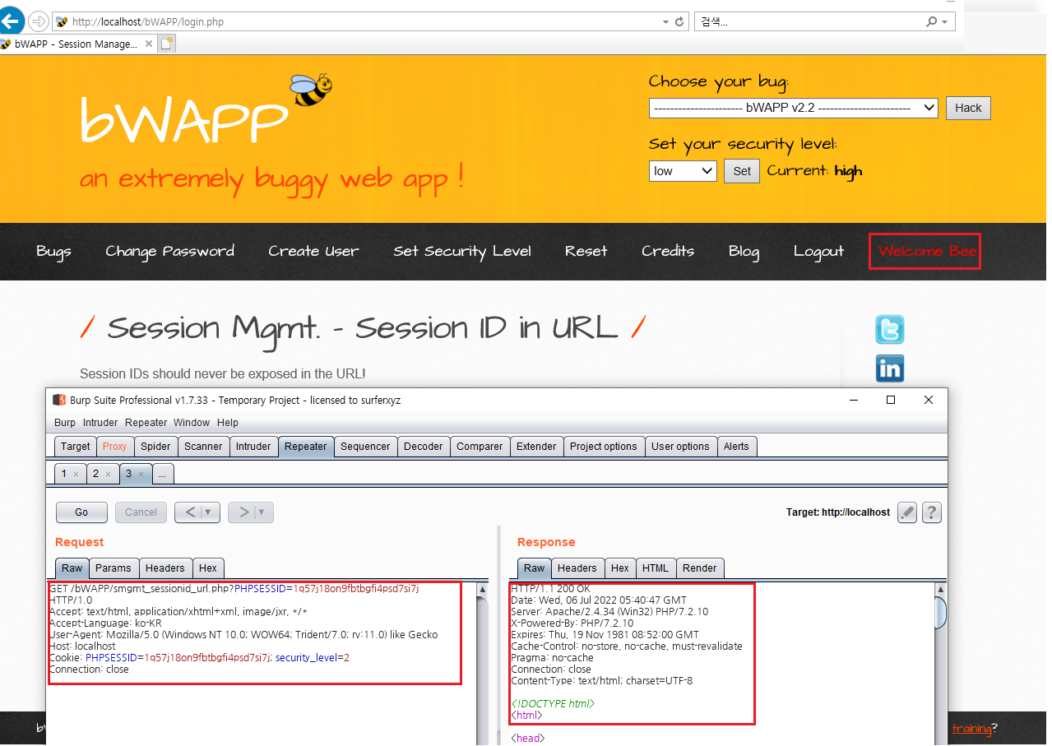The width and height of the screenshot is (1052, 746).
Task: Open Request Headers tab
Action: click(165, 568)
